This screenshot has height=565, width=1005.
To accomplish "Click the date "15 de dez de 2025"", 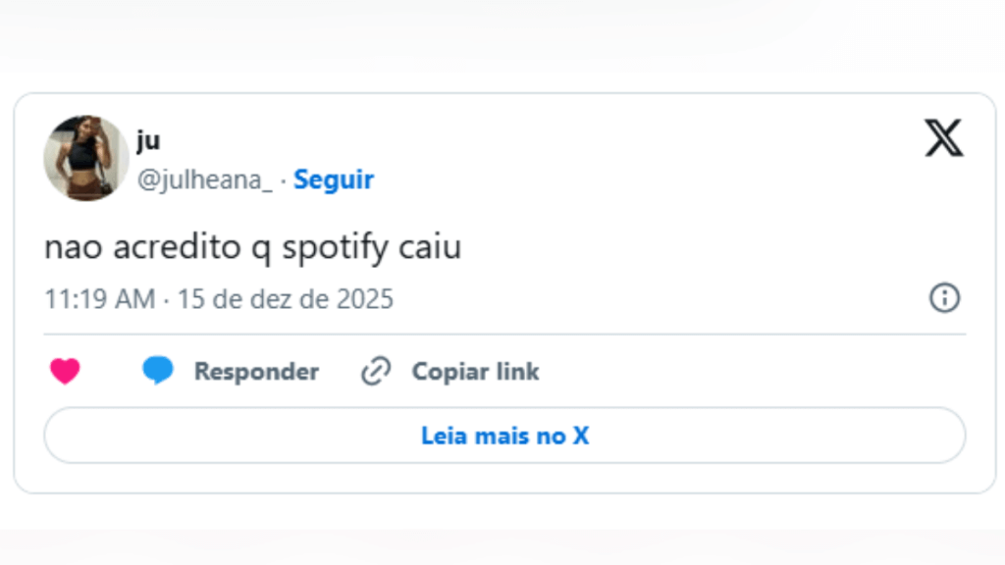I will tap(286, 299).
